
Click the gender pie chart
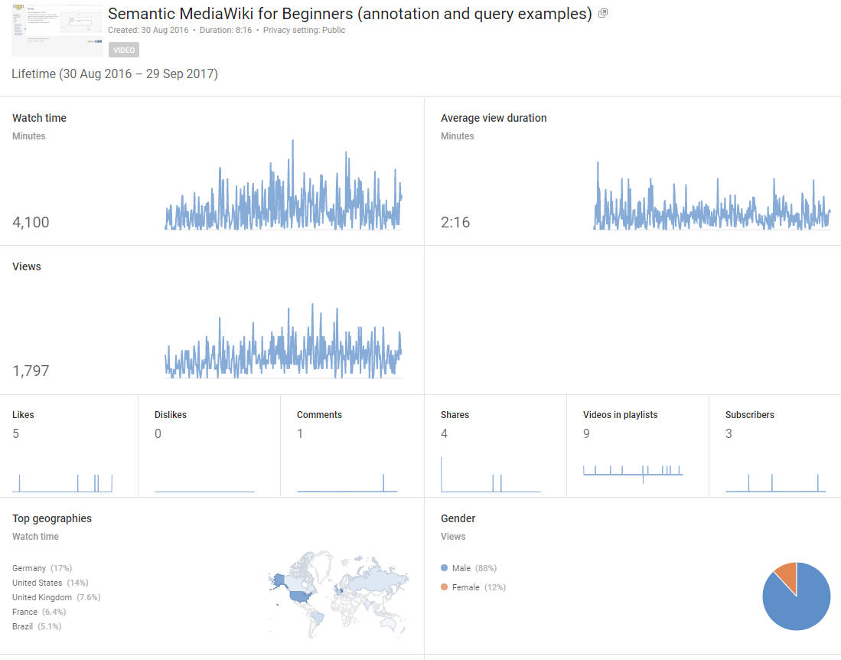tap(797, 596)
